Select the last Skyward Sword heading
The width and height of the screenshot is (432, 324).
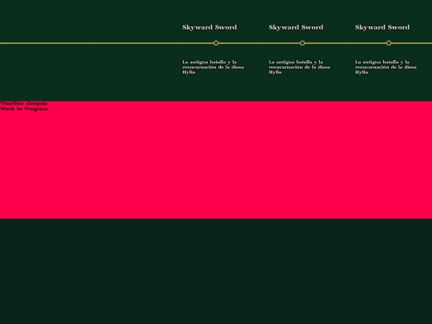pos(382,27)
